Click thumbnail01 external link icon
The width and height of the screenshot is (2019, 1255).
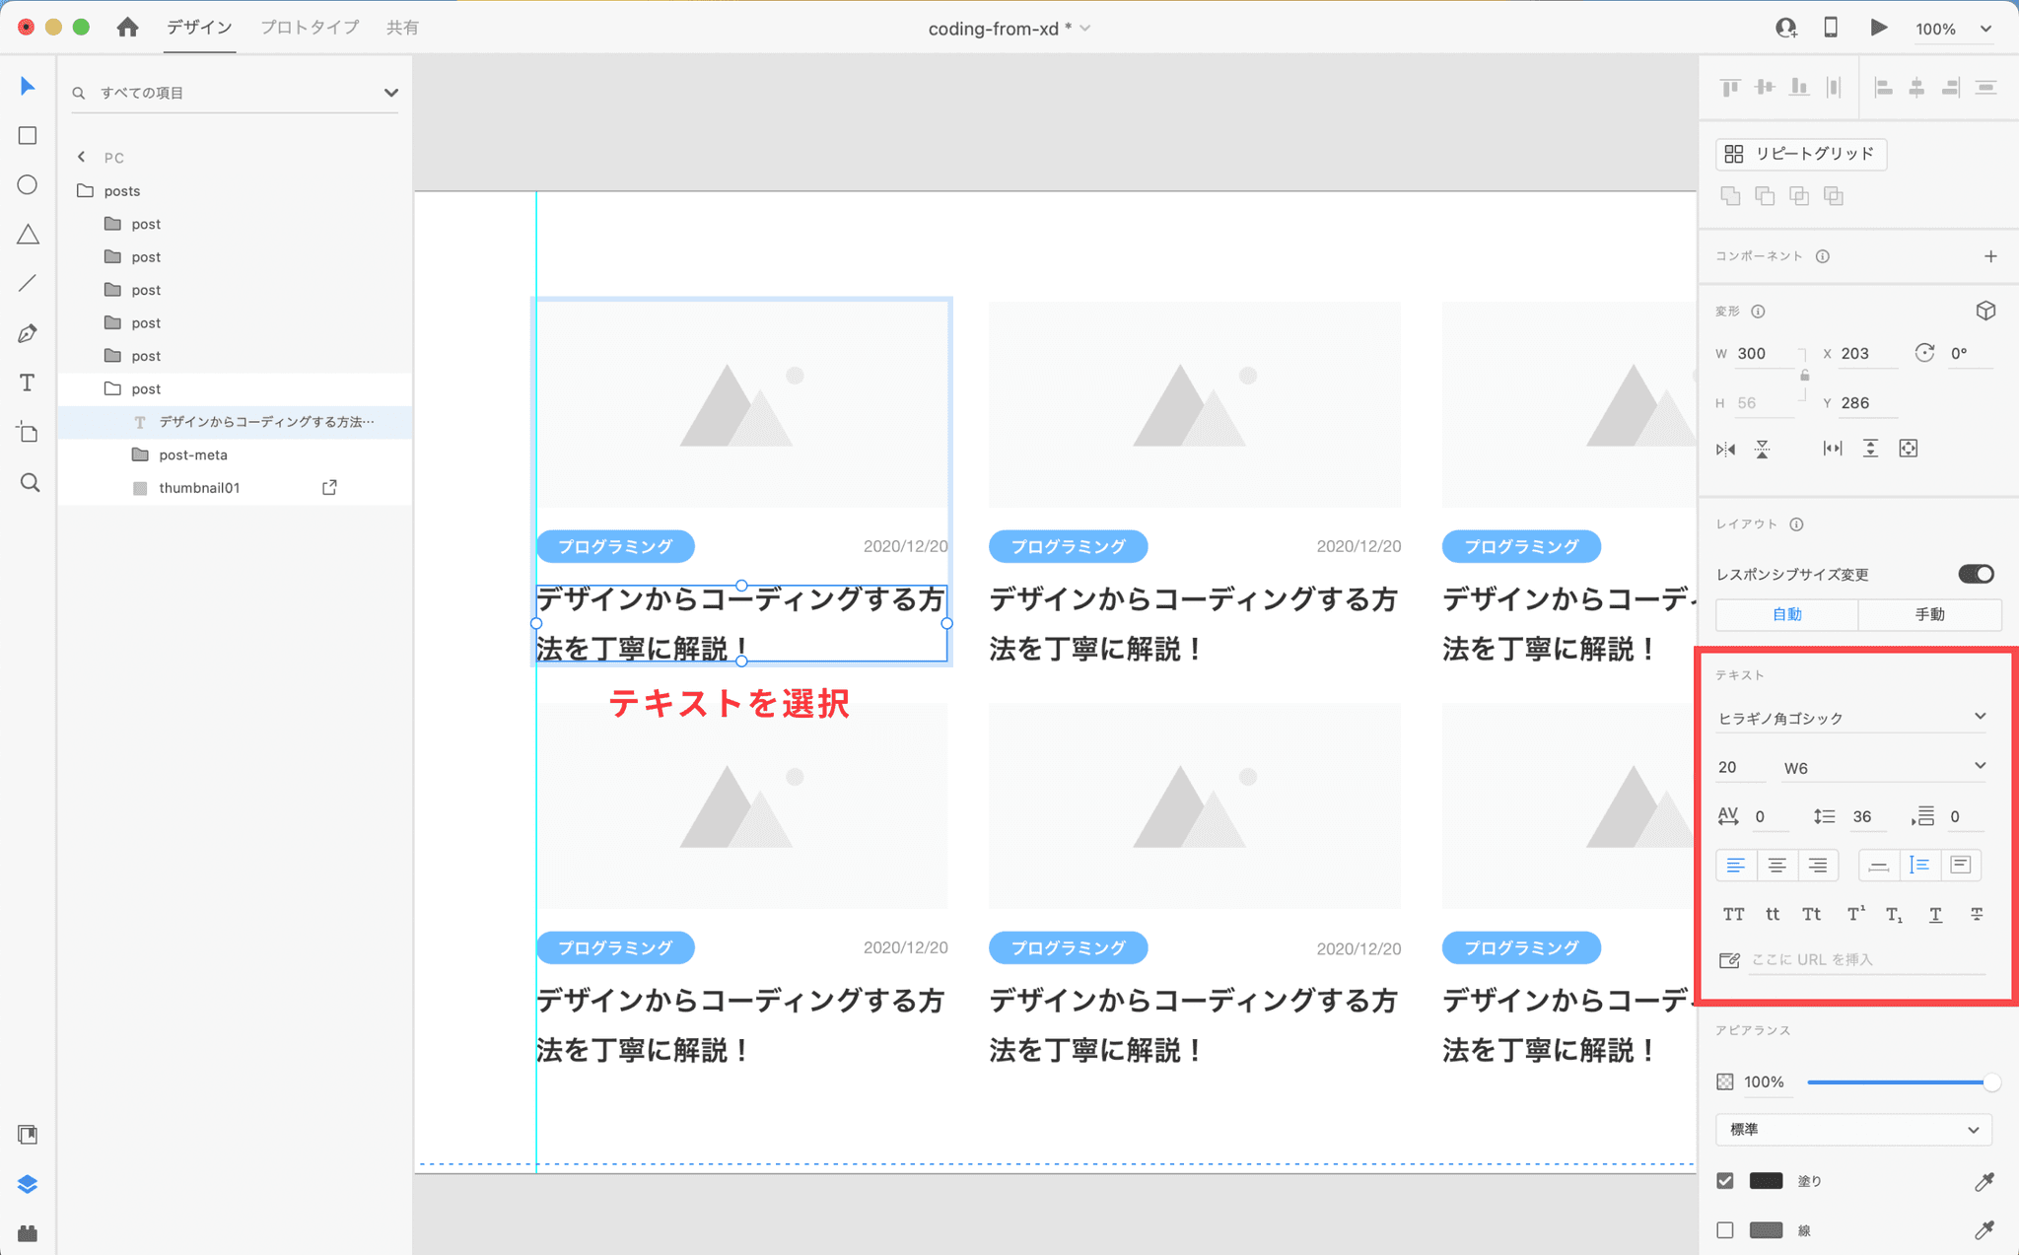pyautogui.click(x=329, y=488)
